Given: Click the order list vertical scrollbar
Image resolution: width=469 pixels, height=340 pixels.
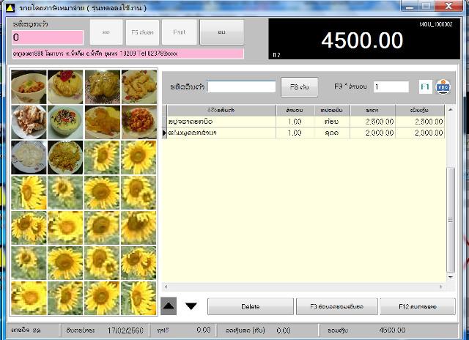Looking at the screenshot, I should 451,193.
